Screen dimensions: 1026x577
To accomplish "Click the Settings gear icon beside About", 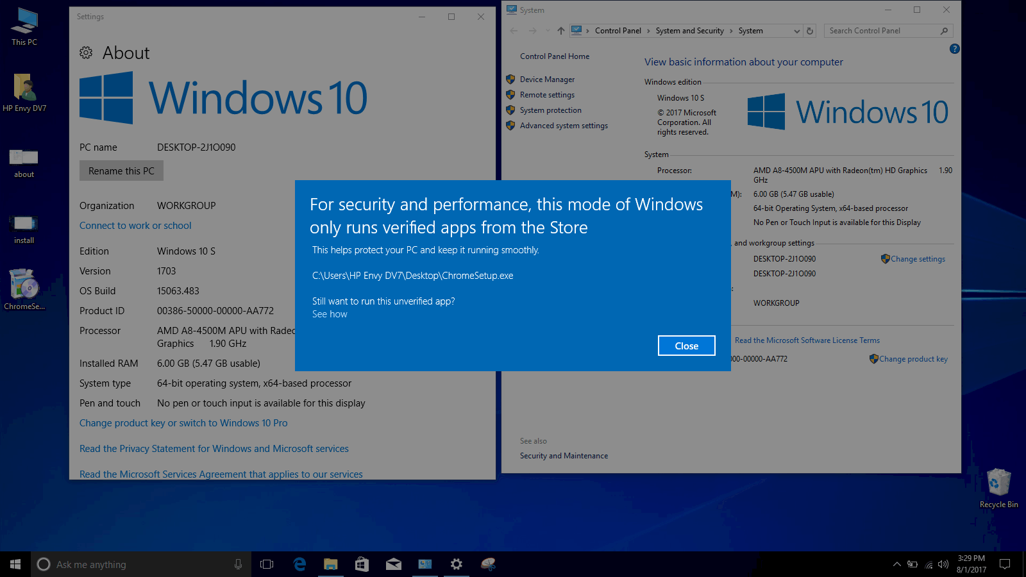I will click(x=86, y=53).
